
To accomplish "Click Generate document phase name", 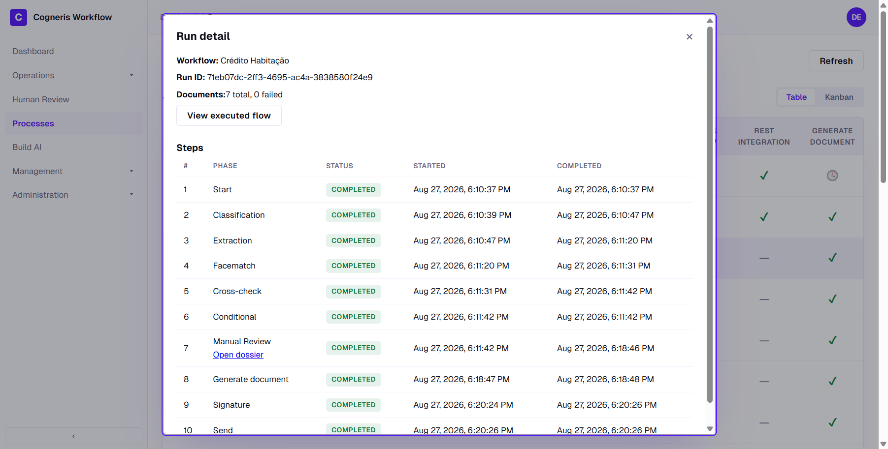I will point(251,379).
